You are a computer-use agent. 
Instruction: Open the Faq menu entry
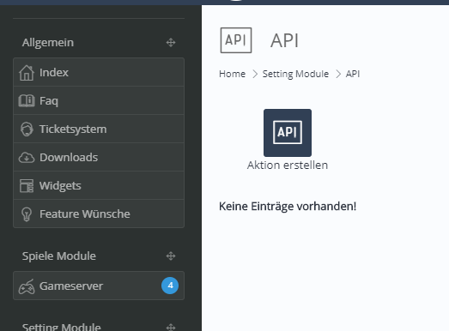click(99, 100)
